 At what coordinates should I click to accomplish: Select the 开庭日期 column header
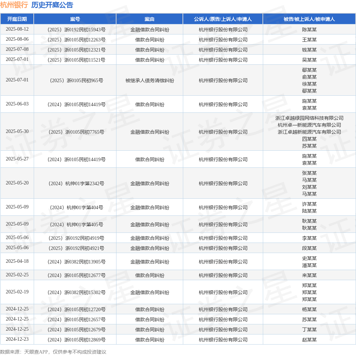(x=17, y=19)
